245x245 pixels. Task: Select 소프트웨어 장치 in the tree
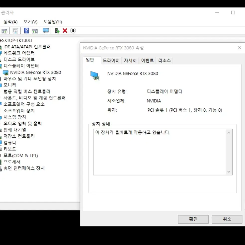point(19,111)
